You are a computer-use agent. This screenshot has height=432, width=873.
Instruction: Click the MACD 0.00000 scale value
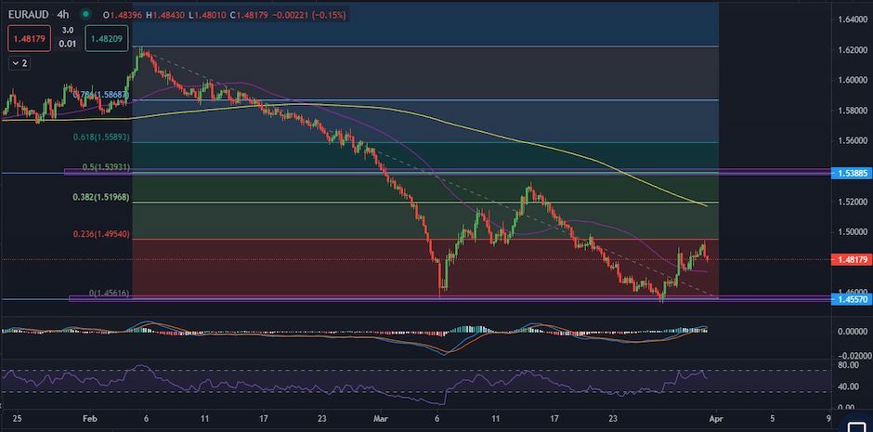point(853,332)
